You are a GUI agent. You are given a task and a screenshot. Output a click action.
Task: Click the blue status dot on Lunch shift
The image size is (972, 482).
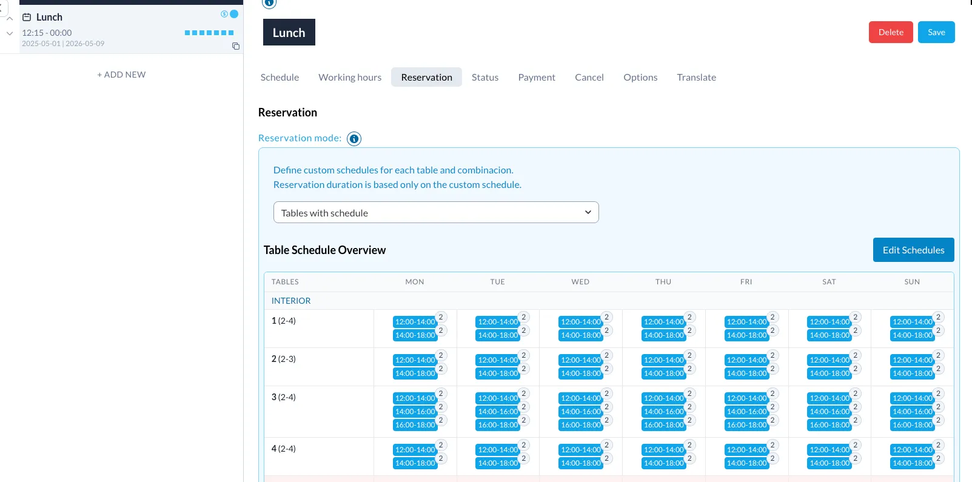(x=234, y=14)
